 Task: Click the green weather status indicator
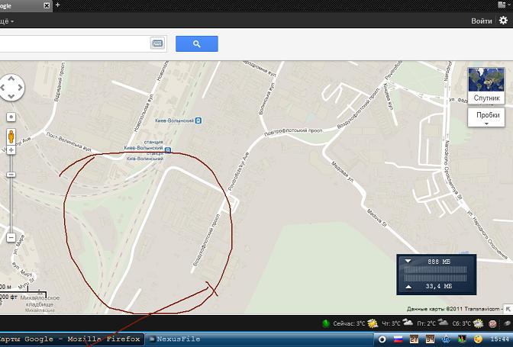326,323
